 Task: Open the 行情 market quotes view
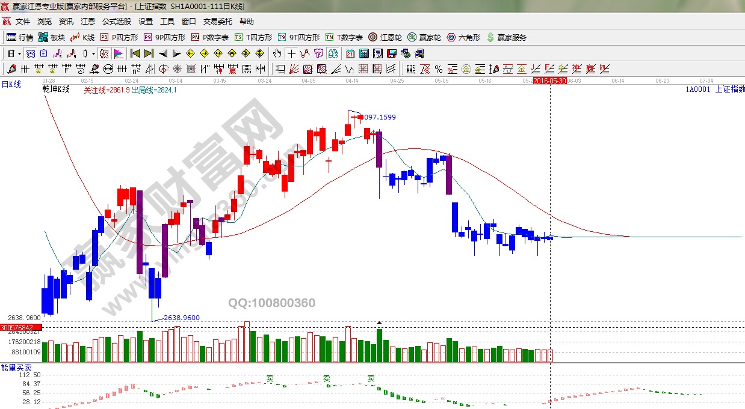pos(20,37)
